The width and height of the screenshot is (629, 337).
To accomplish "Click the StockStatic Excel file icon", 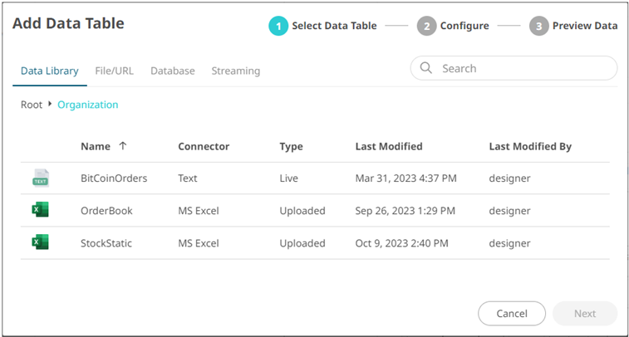I will coord(40,242).
